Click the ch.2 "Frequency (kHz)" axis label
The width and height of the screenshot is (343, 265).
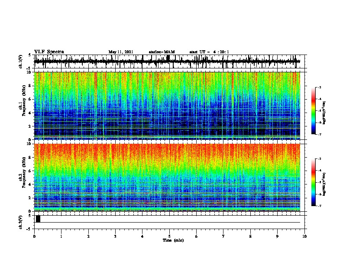tap(24, 172)
